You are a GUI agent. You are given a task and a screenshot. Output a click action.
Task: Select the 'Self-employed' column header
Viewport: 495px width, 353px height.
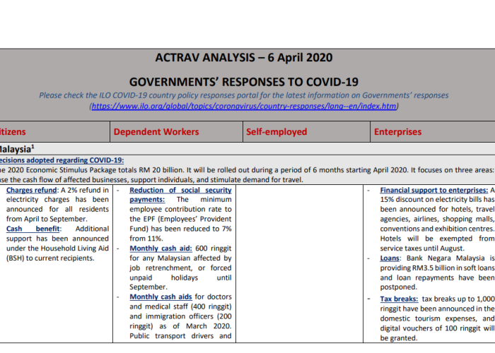click(x=276, y=132)
